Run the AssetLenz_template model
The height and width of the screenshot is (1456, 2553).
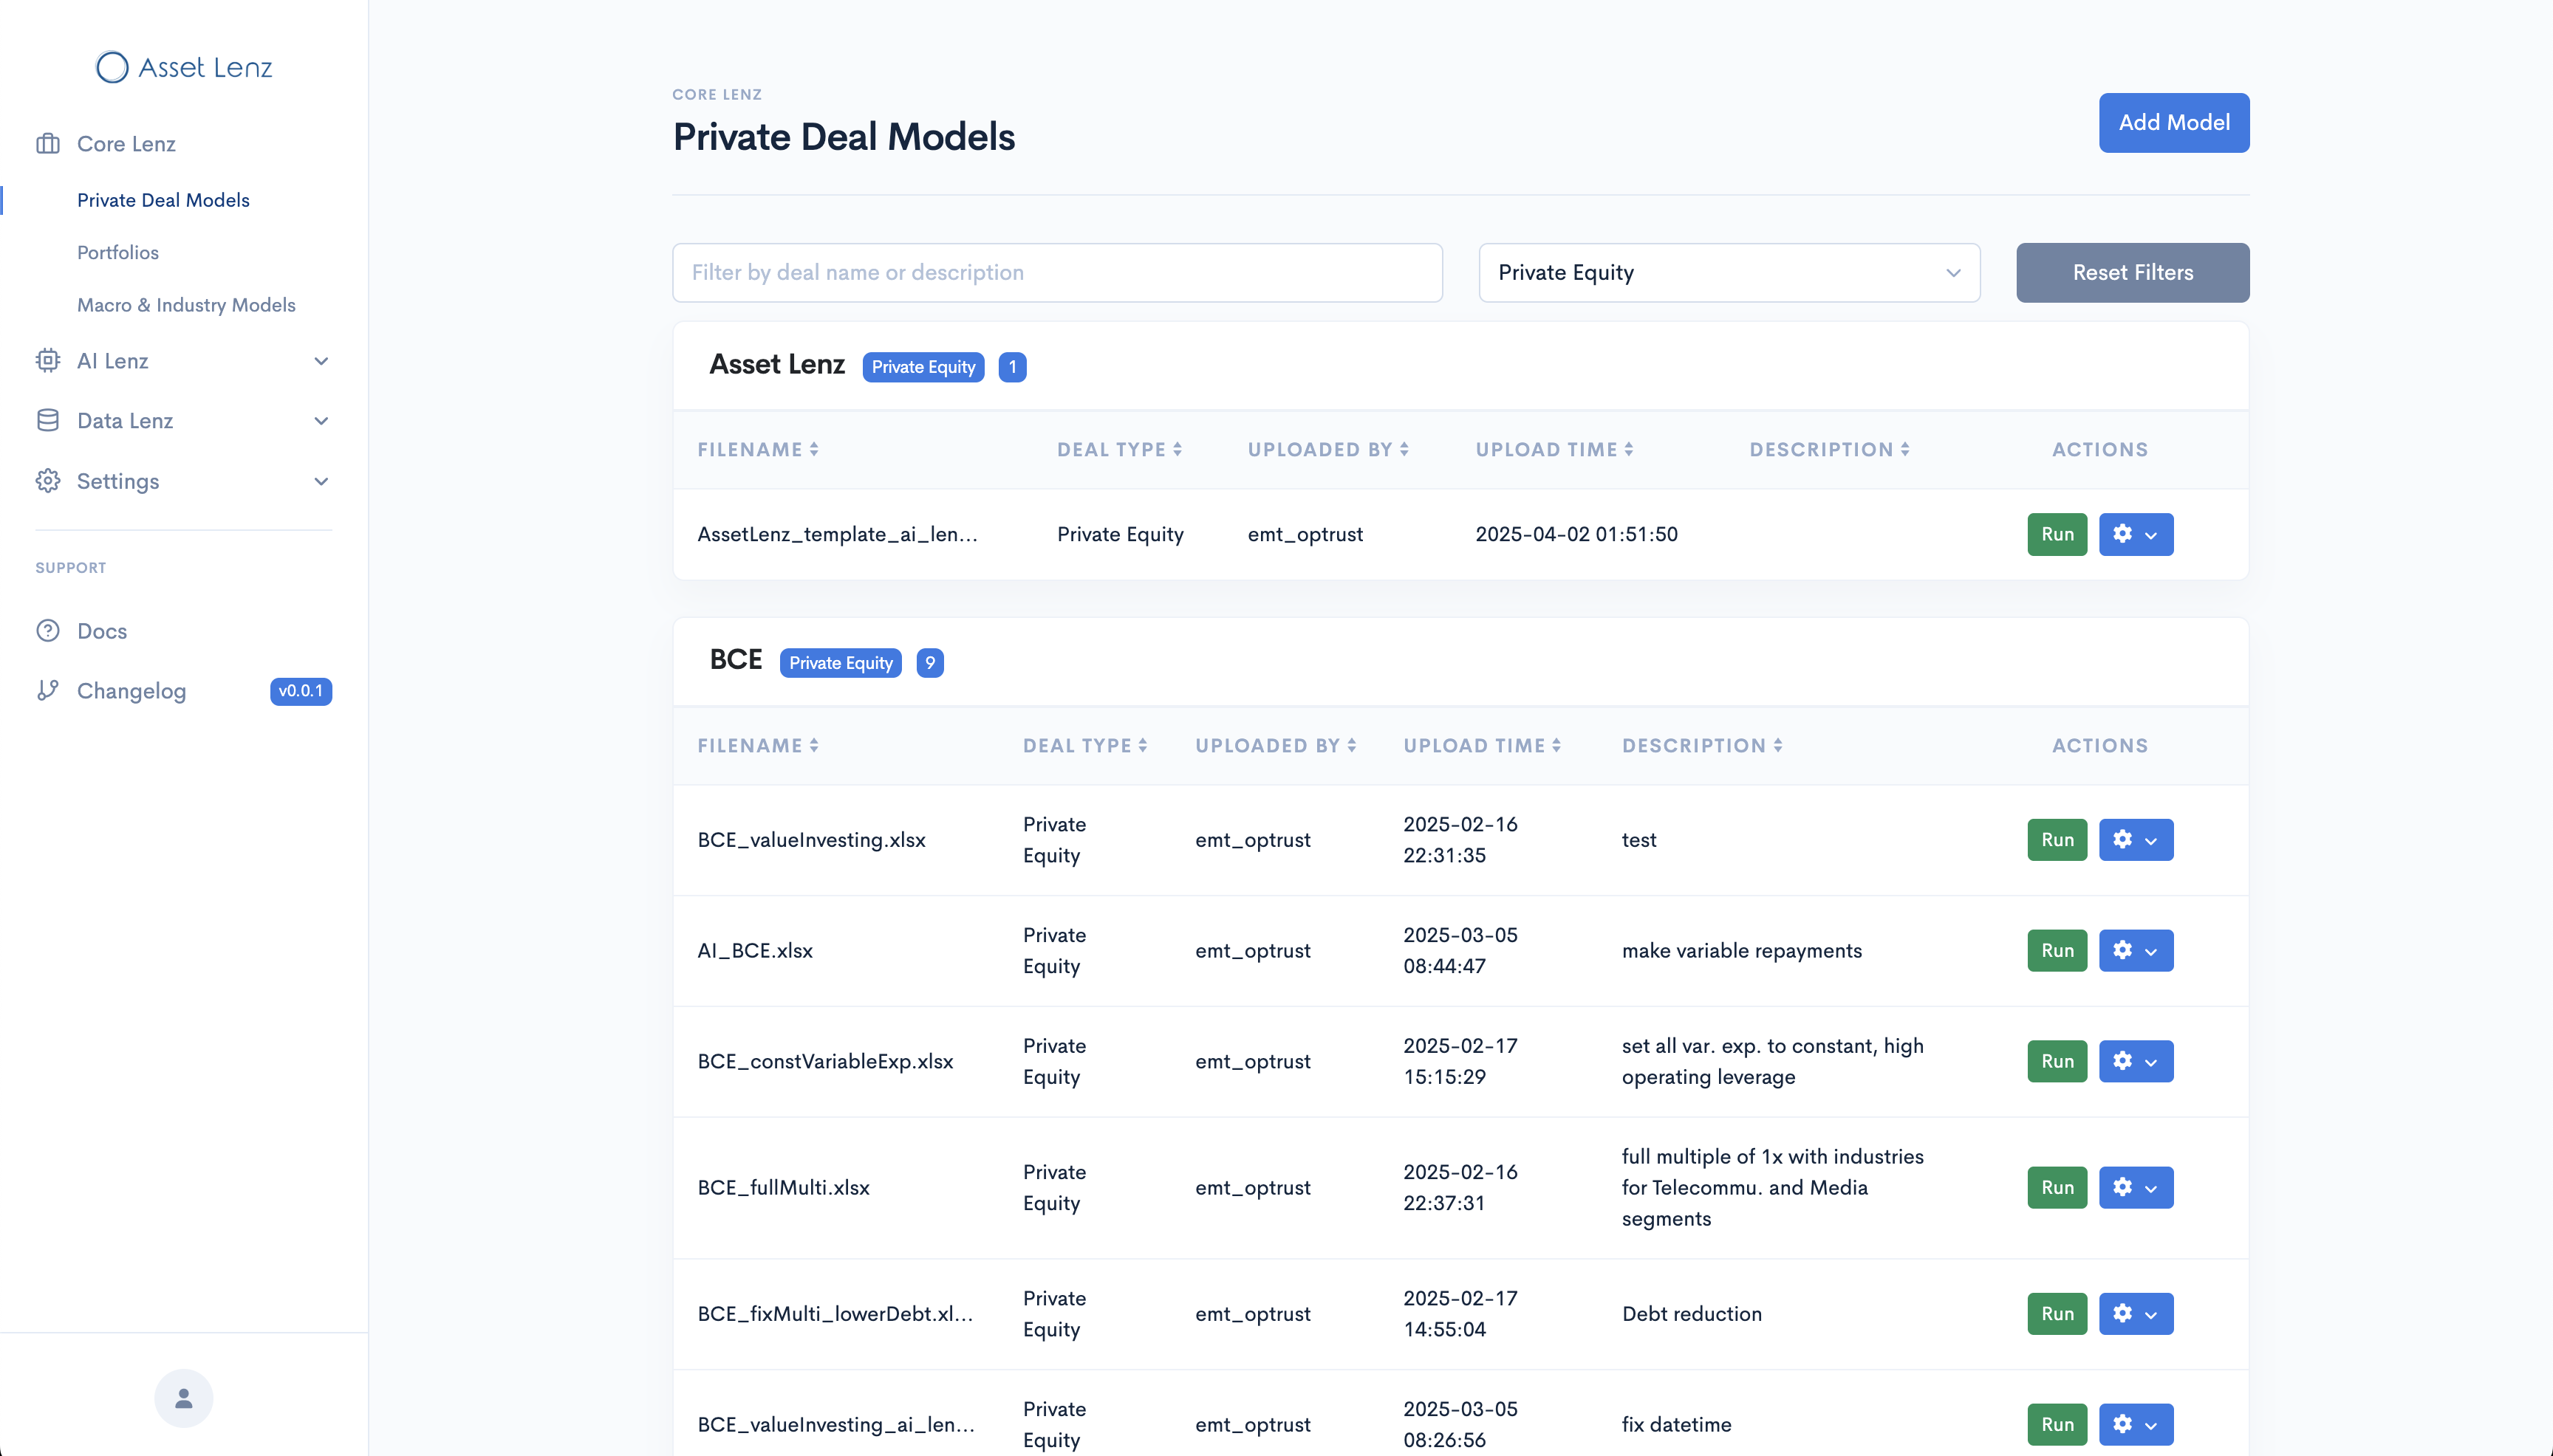click(x=2057, y=534)
